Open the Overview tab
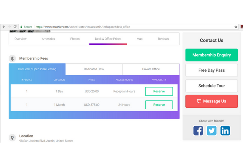This screenshot has height=166, width=243. (20, 39)
